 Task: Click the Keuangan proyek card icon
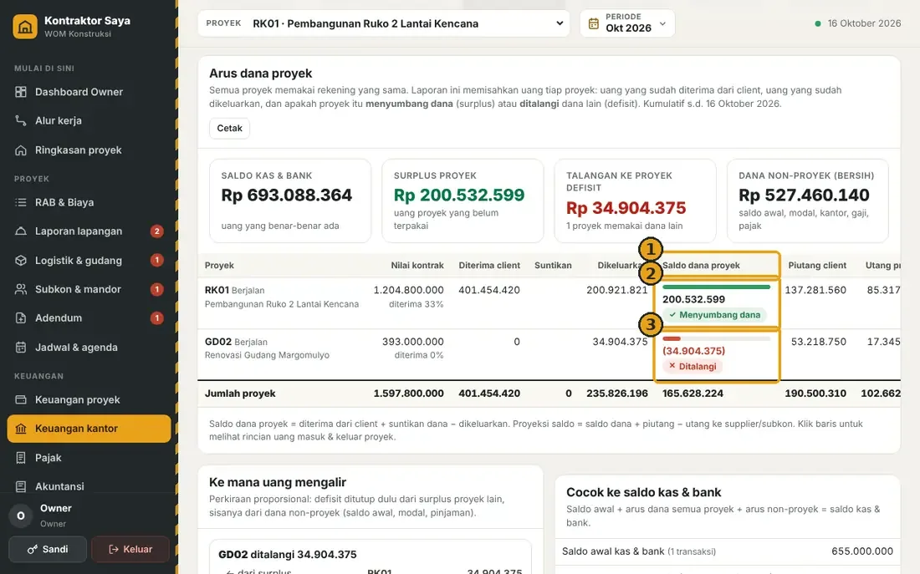click(x=21, y=399)
